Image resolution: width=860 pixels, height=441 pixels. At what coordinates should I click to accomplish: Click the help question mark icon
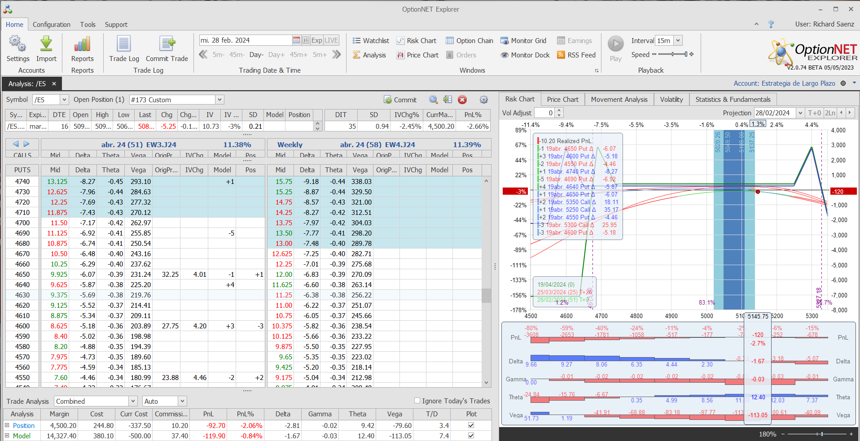pyautogui.click(x=771, y=24)
